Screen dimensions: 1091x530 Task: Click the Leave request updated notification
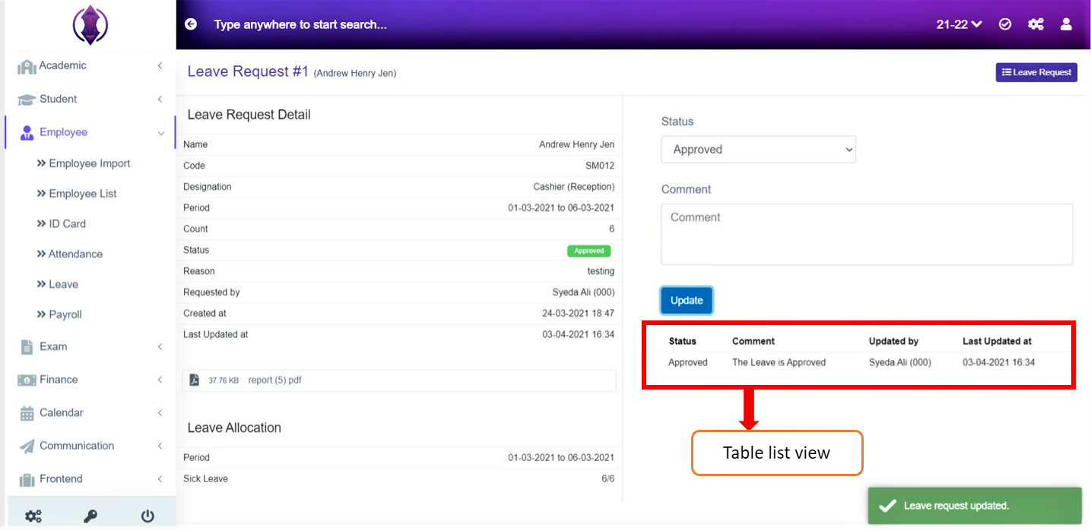975,506
